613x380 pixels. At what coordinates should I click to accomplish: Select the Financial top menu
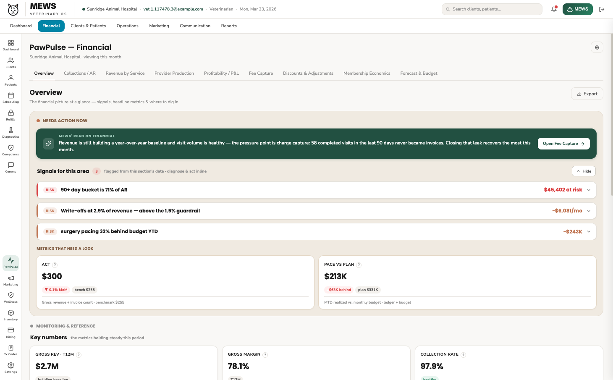point(51,26)
